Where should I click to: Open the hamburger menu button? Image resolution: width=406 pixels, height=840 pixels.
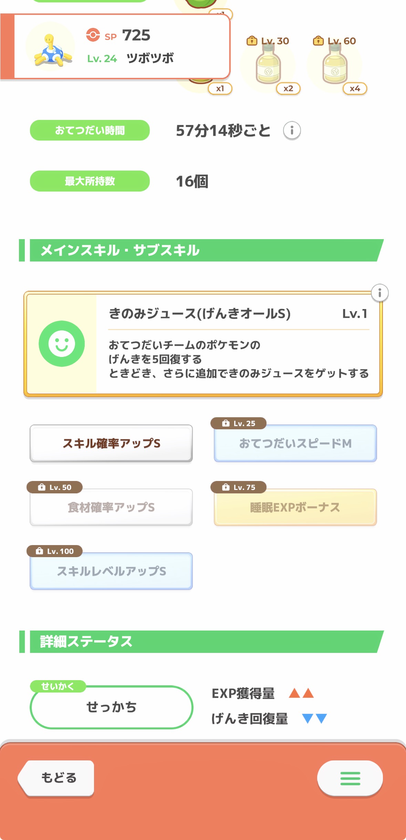[x=350, y=778]
